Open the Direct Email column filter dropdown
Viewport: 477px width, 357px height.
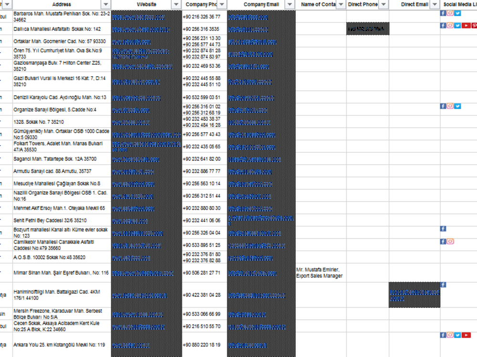435,5
